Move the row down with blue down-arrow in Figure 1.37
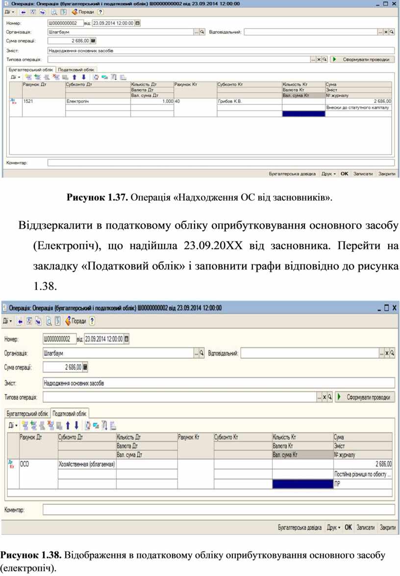Screen dimensions: 400x576 [x=84, y=77]
